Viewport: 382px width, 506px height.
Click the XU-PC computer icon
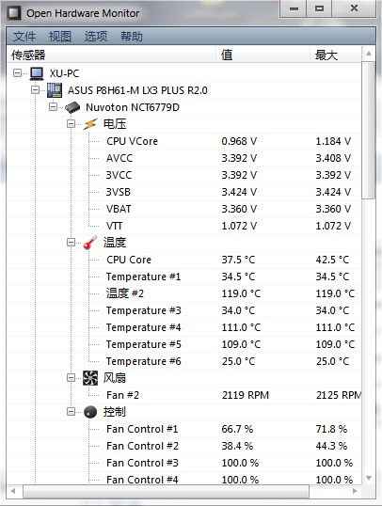click(37, 73)
